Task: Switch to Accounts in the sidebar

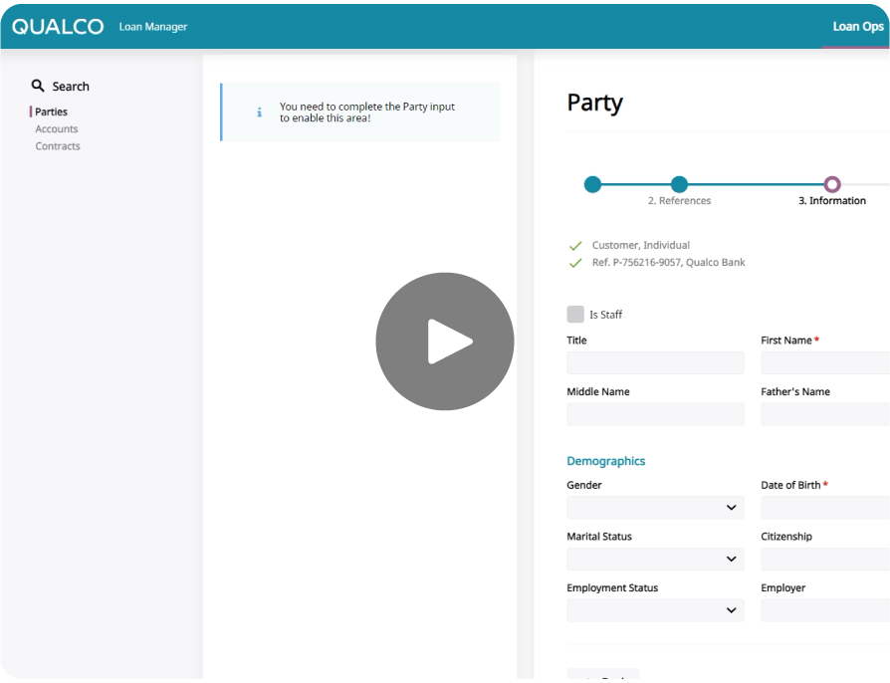Action: click(56, 128)
